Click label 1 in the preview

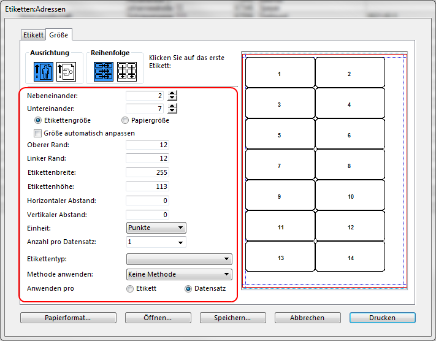click(x=280, y=74)
